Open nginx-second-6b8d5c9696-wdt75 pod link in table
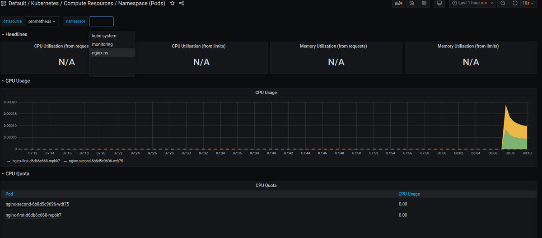 tap(37, 204)
